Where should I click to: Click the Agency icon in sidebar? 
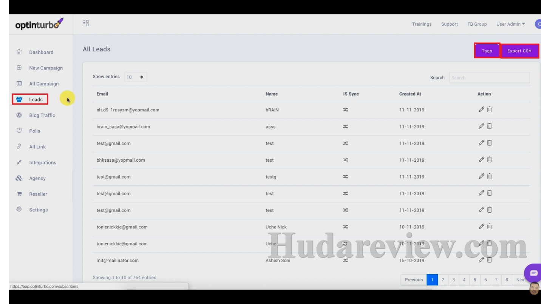pyautogui.click(x=19, y=178)
